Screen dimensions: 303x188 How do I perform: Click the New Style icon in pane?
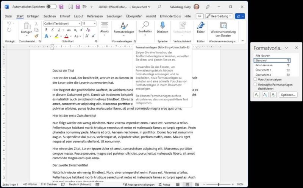point(257,95)
